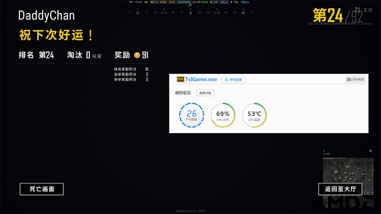Click the 北 north marker on compass
This screenshot has height=214, width=381.
[x=138, y=13]
